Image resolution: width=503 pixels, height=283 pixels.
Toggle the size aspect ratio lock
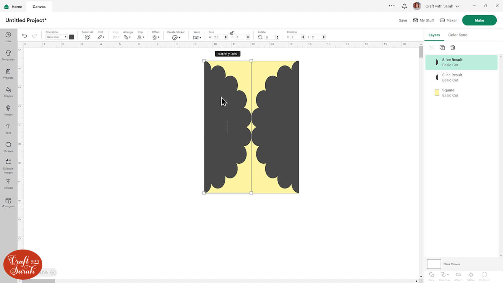coord(232,33)
